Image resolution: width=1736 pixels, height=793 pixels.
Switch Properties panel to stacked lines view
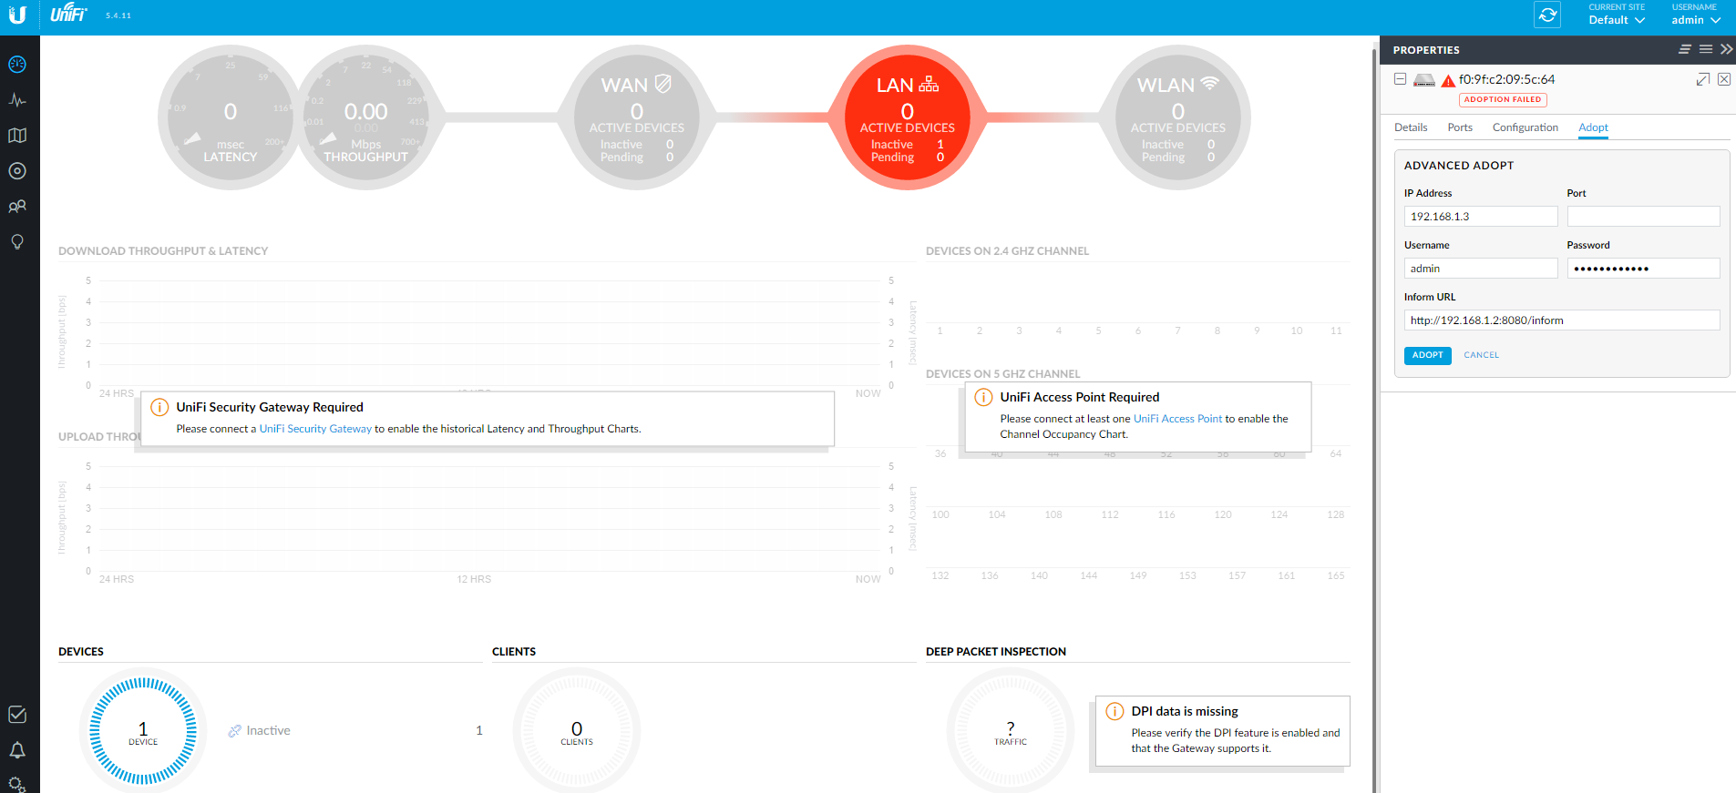tap(1706, 49)
